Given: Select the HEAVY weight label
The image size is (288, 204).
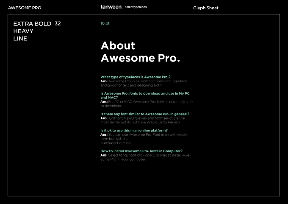Looking at the screenshot, I should point(23,31).
